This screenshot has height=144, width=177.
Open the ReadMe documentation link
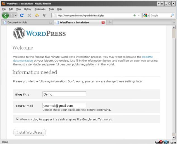coord(147,57)
